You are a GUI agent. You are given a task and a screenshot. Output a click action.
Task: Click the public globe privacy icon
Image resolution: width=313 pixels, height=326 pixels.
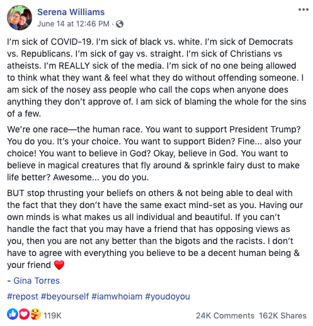(x=120, y=24)
